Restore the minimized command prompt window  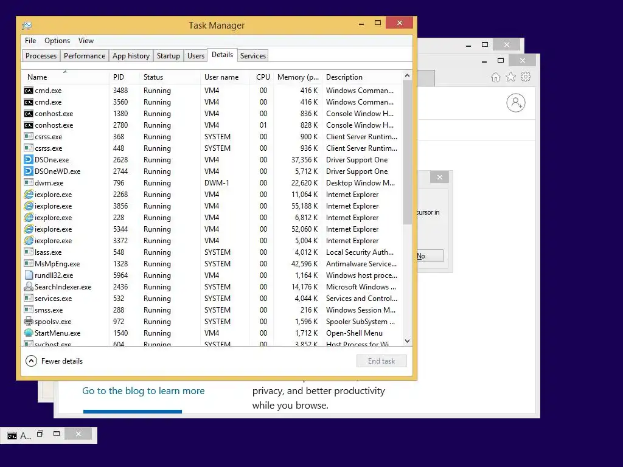point(40,434)
